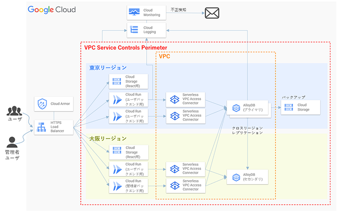338x212 pixels.
Task: Select the クロスリージョン レプリケーション label
Action: coord(247,130)
